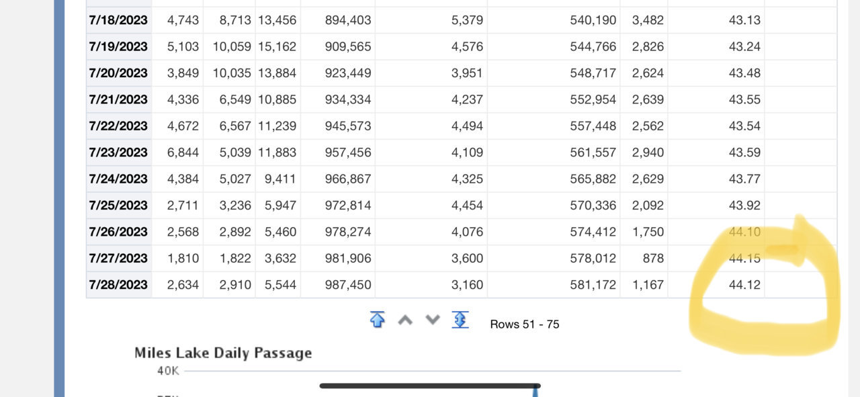The image size is (860, 397).
Task: Tap the home indicator bar at bottom
Action: (430, 386)
